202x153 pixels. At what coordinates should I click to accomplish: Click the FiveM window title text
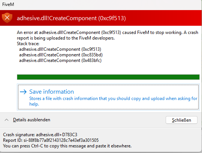[8, 4]
